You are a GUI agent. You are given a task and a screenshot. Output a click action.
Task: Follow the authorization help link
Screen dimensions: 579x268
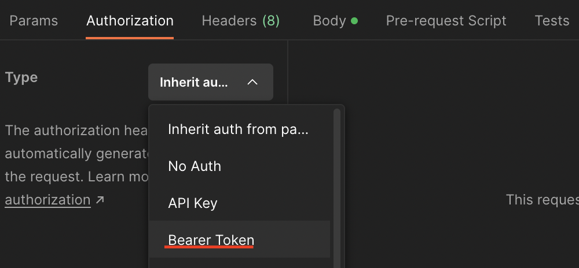(x=47, y=200)
